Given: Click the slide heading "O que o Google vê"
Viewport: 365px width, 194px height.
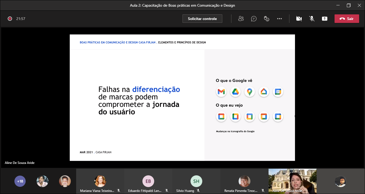Looking at the screenshot, I should pos(234,80).
